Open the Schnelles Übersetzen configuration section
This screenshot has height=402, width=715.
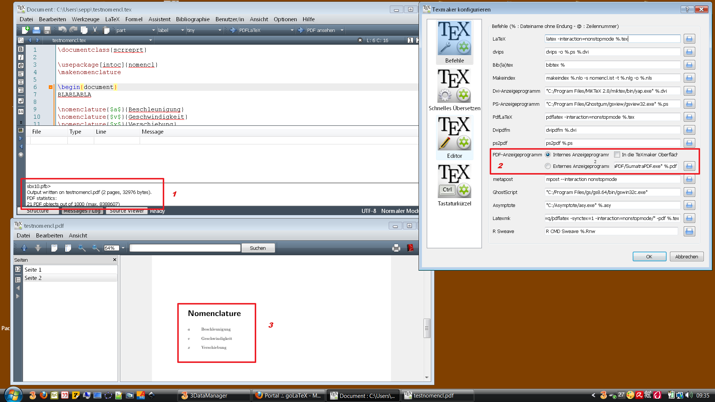pyautogui.click(x=454, y=90)
